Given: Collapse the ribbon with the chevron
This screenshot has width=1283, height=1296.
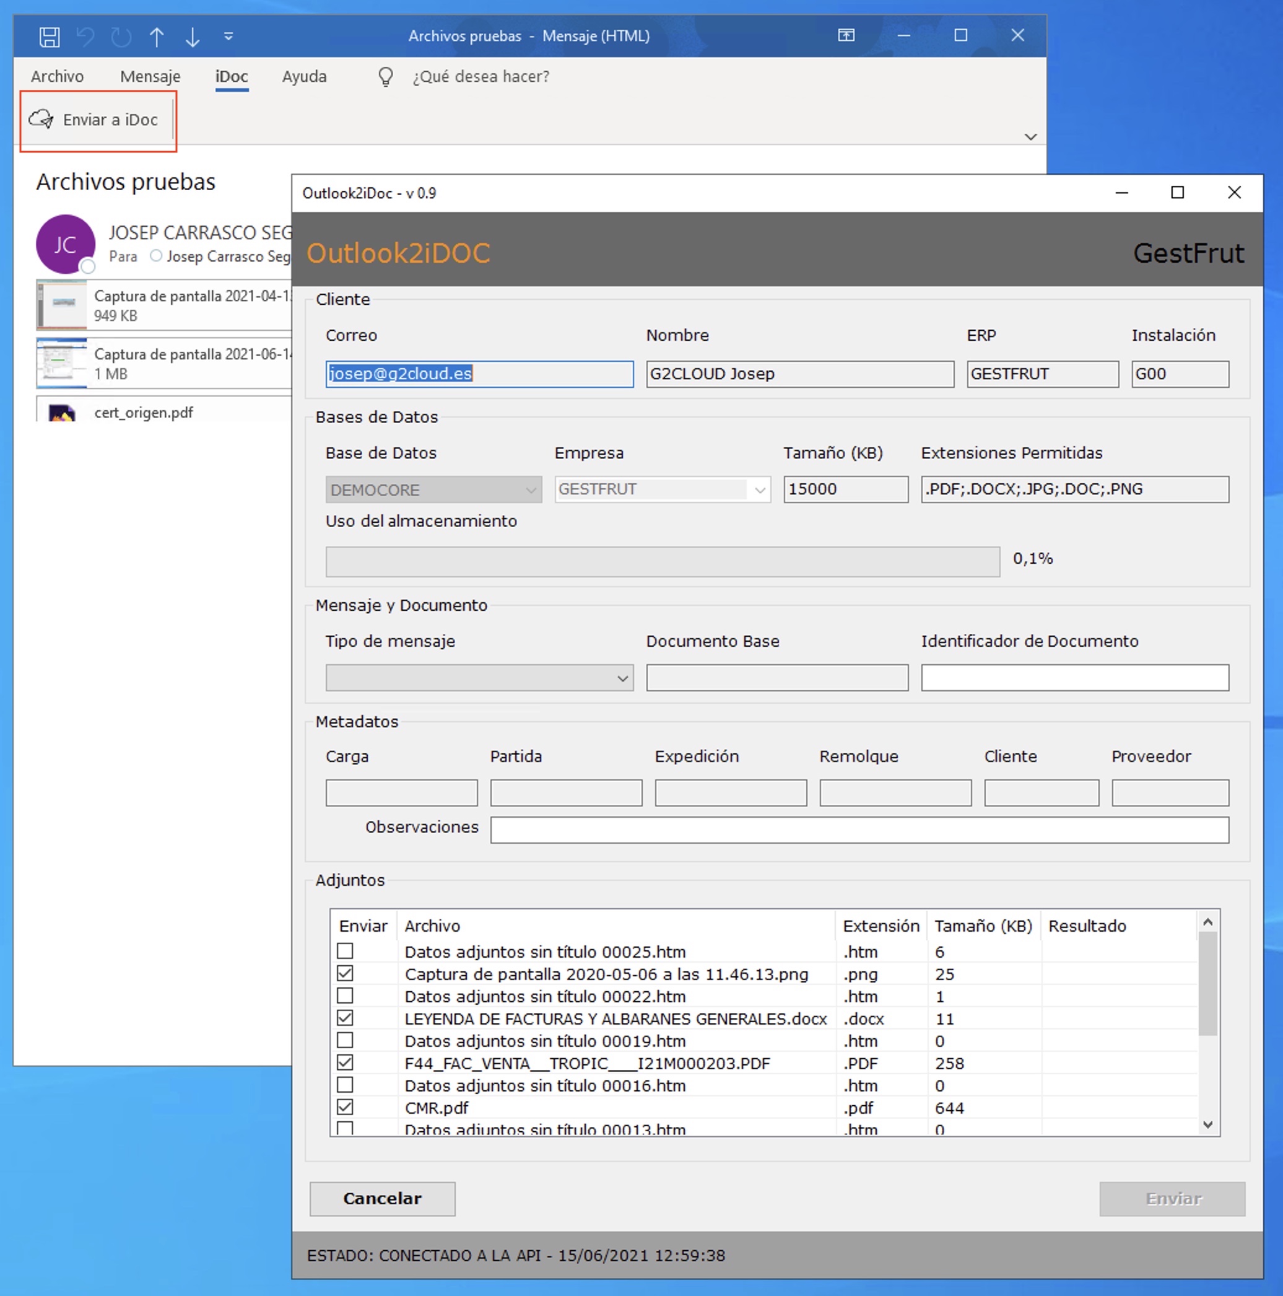Looking at the screenshot, I should (1030, 137).
